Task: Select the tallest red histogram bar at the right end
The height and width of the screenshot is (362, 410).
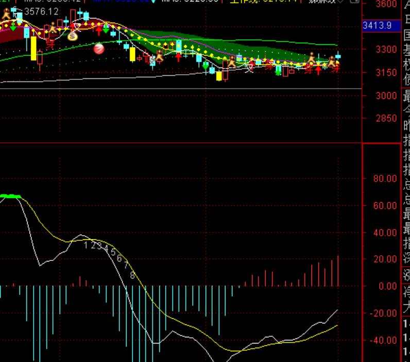Action: click(x=338, y=271)
